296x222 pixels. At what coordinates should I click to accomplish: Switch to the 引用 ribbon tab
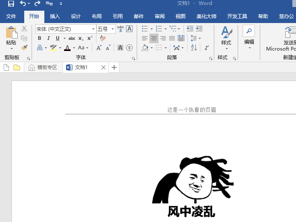(x=117, y=16)
